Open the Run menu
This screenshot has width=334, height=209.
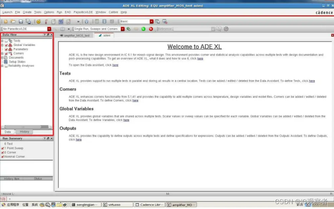point(59,12)
